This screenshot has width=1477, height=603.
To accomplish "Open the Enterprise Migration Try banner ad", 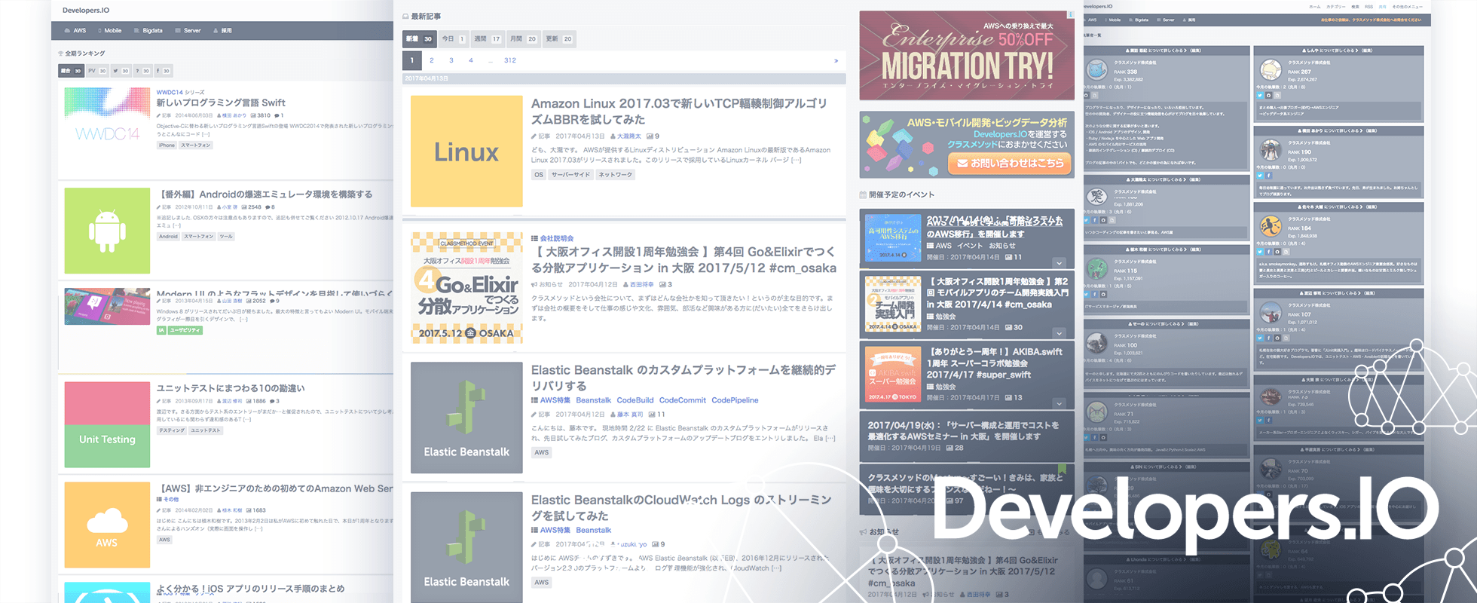I will [967, 55].
